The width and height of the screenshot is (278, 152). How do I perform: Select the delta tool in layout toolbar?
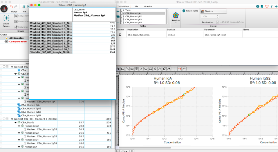click(x=169, y=69)
